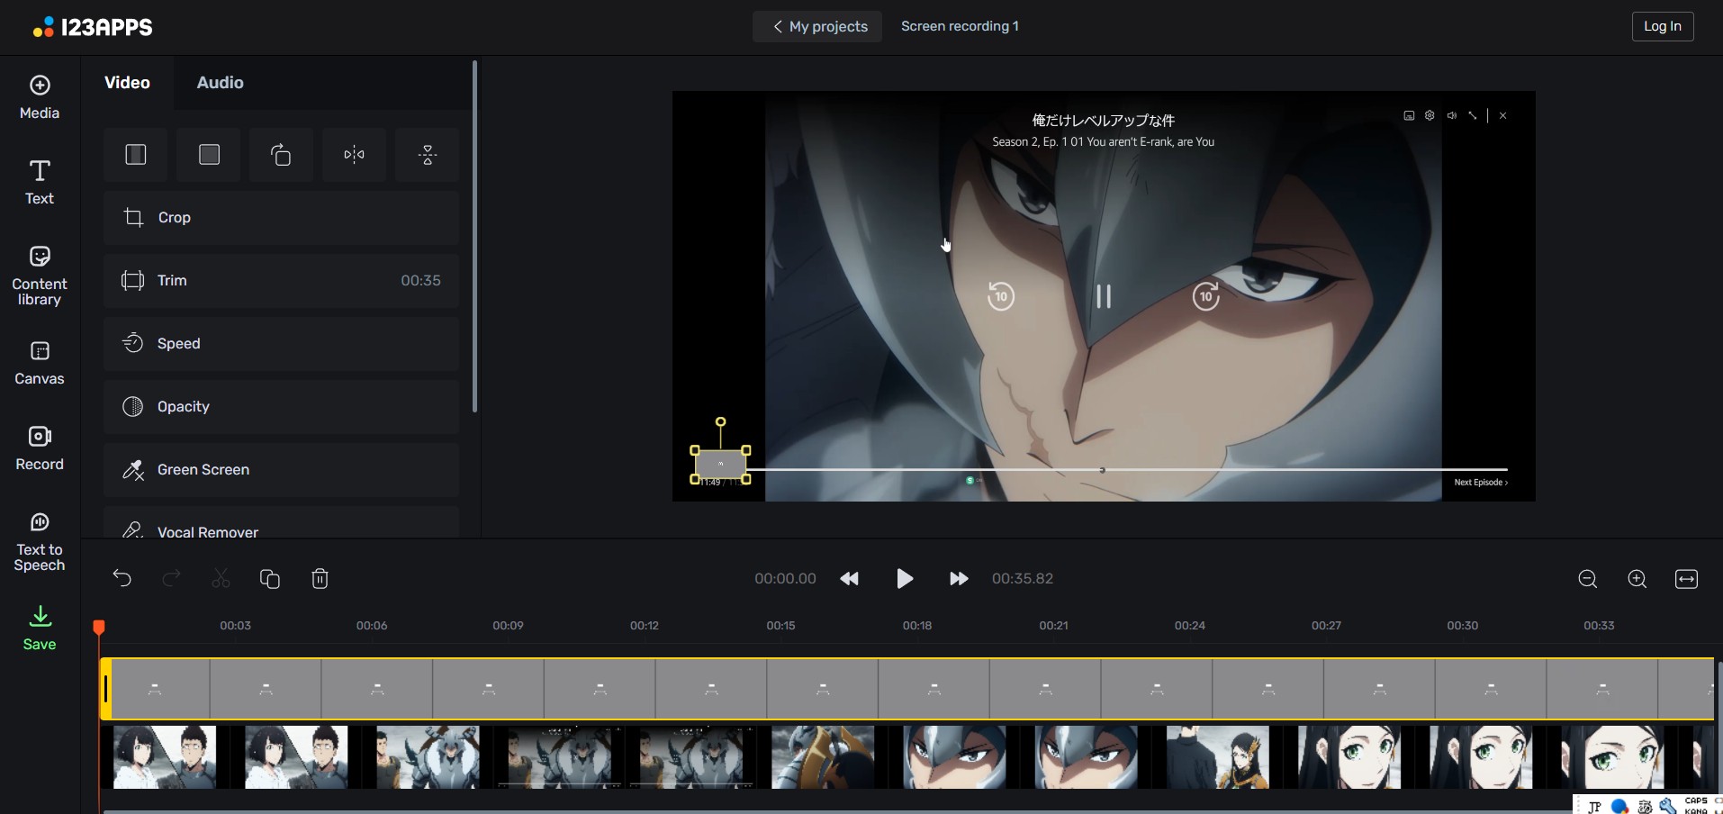Click the scissors split icon

(x=221, y=578)
